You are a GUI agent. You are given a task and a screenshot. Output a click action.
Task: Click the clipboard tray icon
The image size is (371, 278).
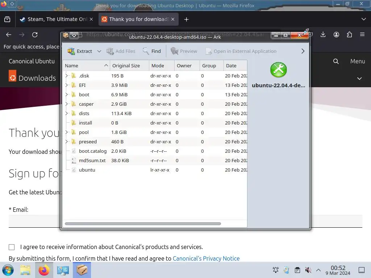click(x=297, y=270)
